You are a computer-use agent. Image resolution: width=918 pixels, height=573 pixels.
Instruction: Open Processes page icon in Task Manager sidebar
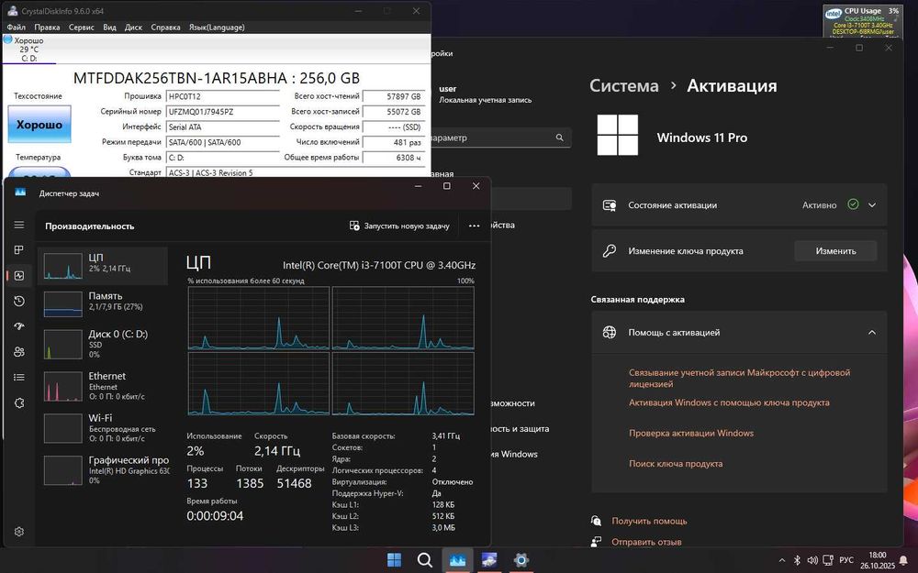point(18,250)
